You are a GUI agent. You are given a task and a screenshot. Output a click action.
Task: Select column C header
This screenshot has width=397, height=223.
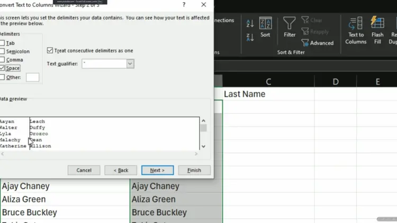point(268,81)
